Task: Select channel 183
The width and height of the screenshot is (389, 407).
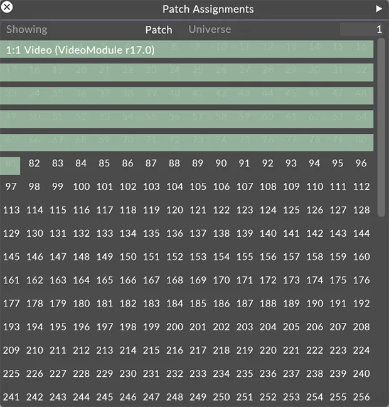Action: click(151, 303)
